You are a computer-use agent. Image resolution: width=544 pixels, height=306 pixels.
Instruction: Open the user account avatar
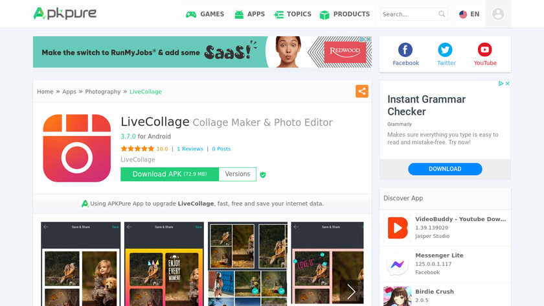[x=498, y=14]
